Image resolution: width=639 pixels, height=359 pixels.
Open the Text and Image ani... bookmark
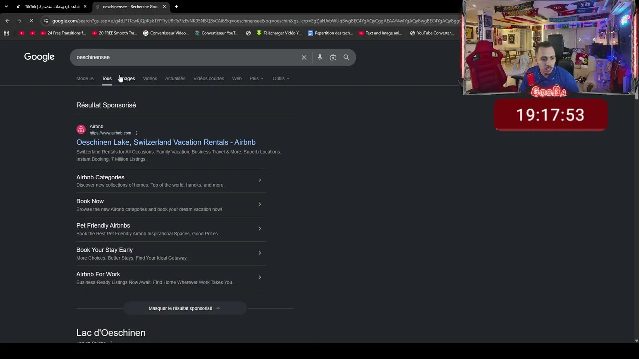point(380,33)
